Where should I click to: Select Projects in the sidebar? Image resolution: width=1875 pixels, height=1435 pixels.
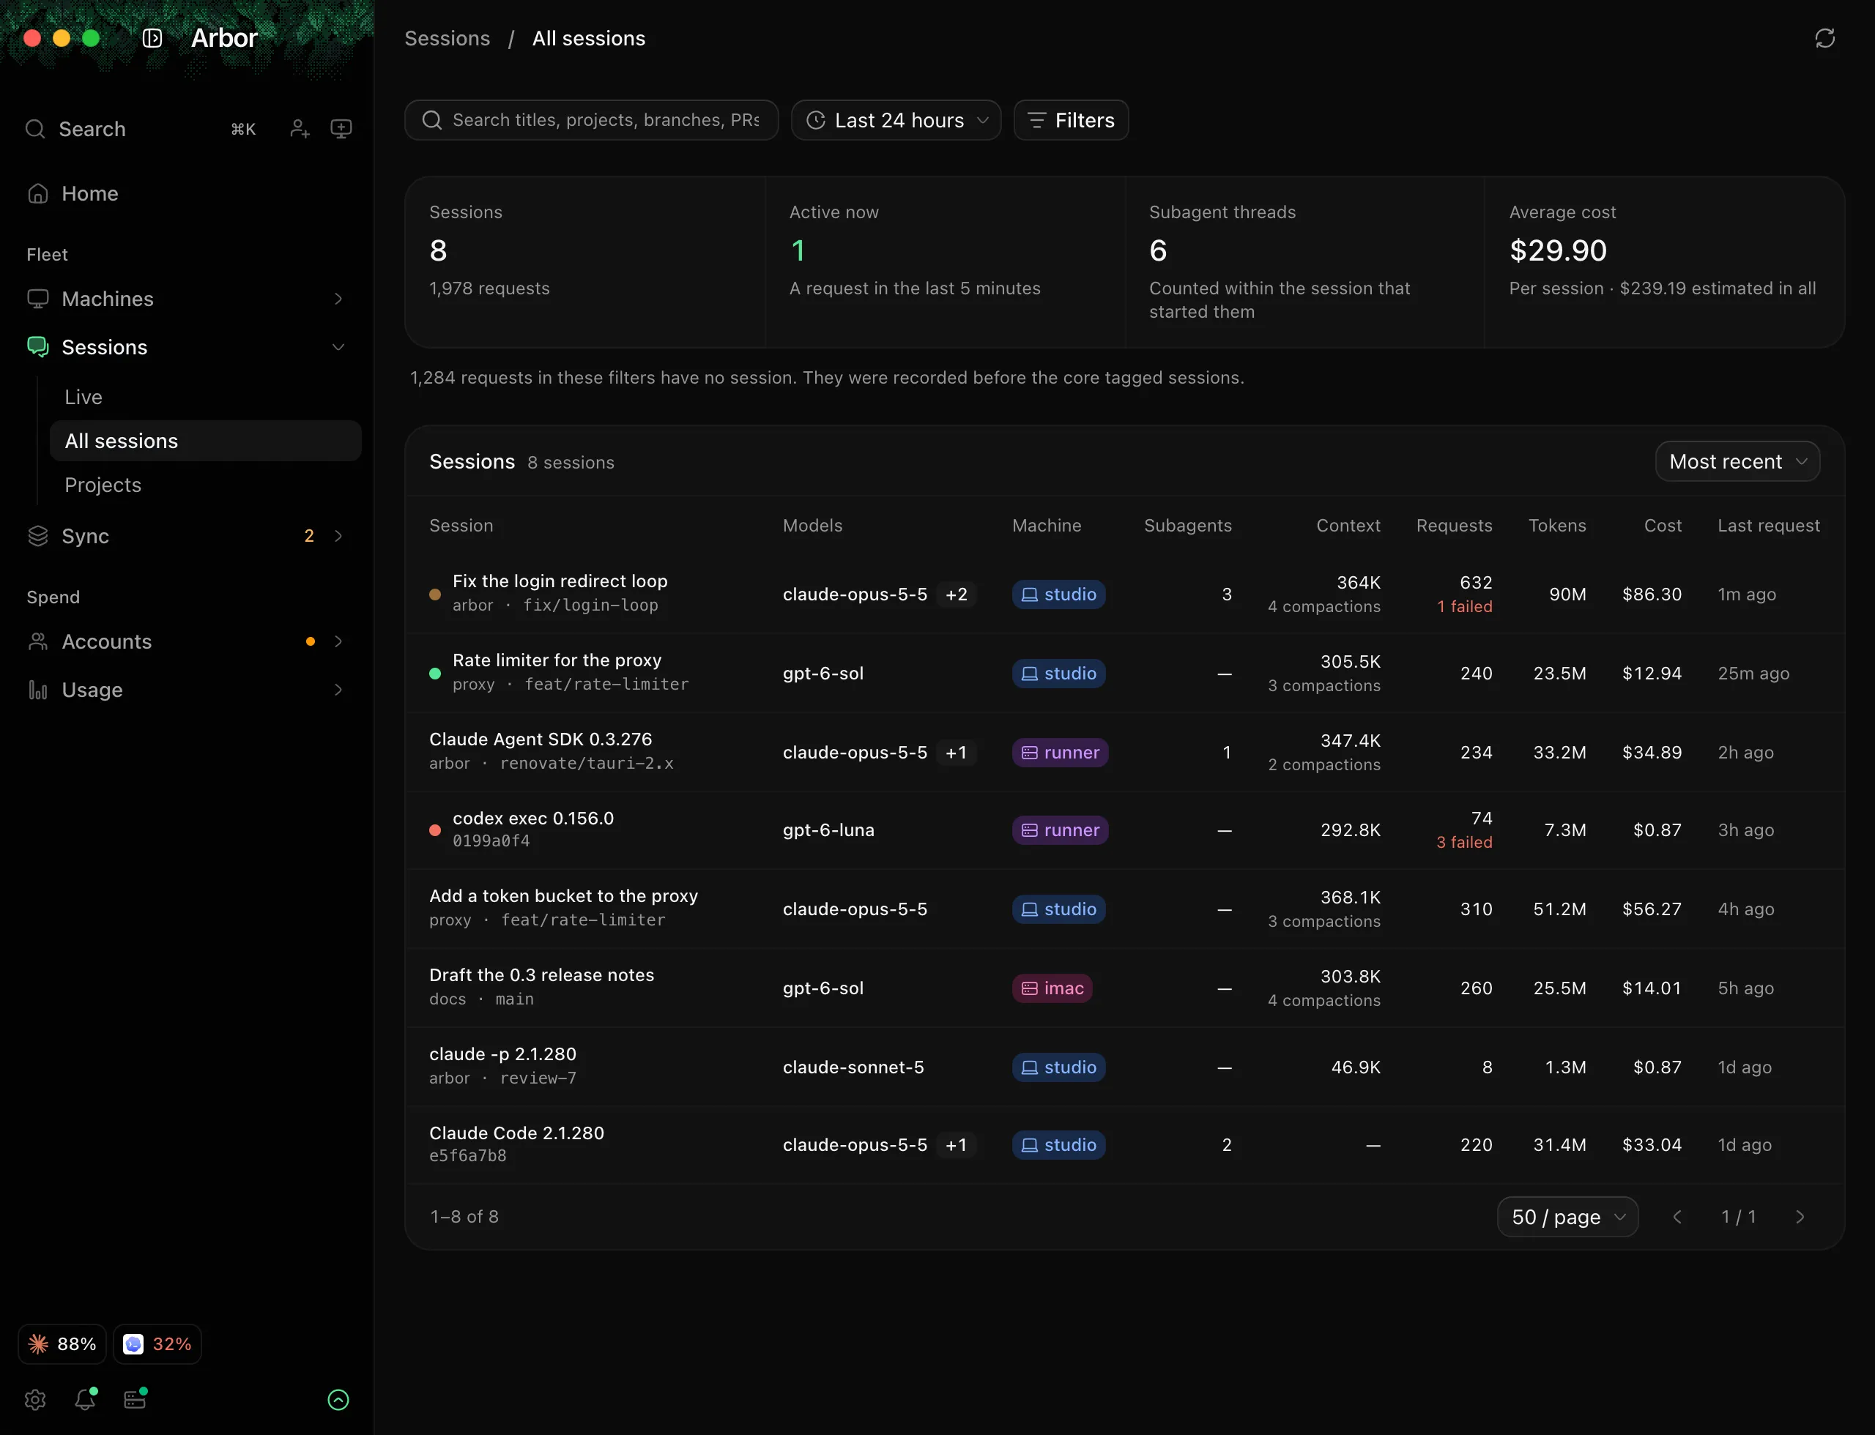point(103,485)
